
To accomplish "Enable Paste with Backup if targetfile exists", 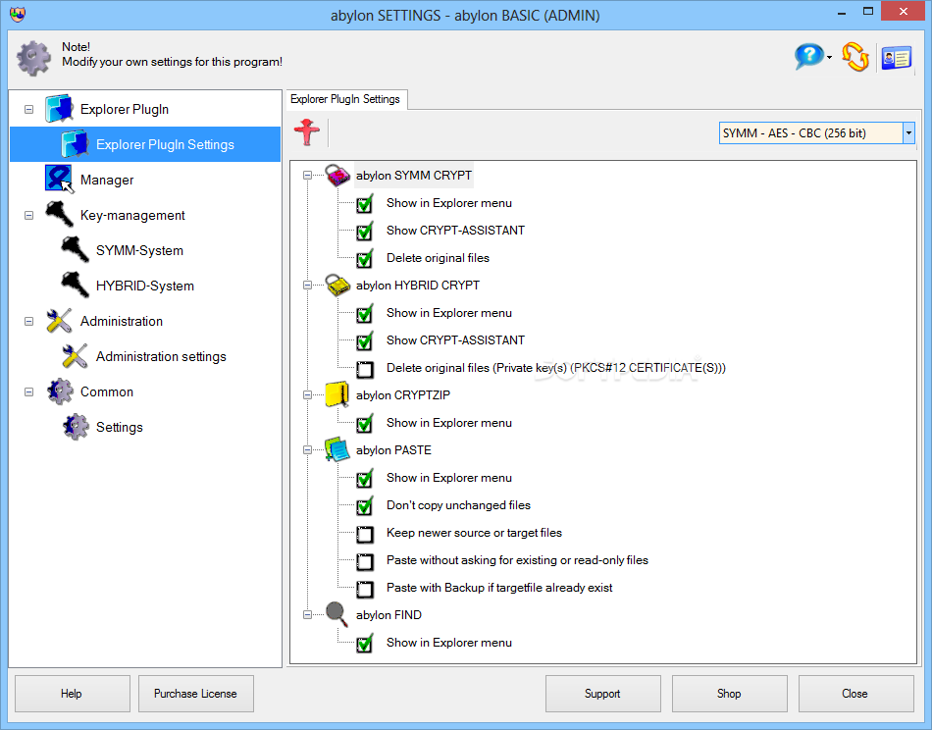I will [365, 589].
